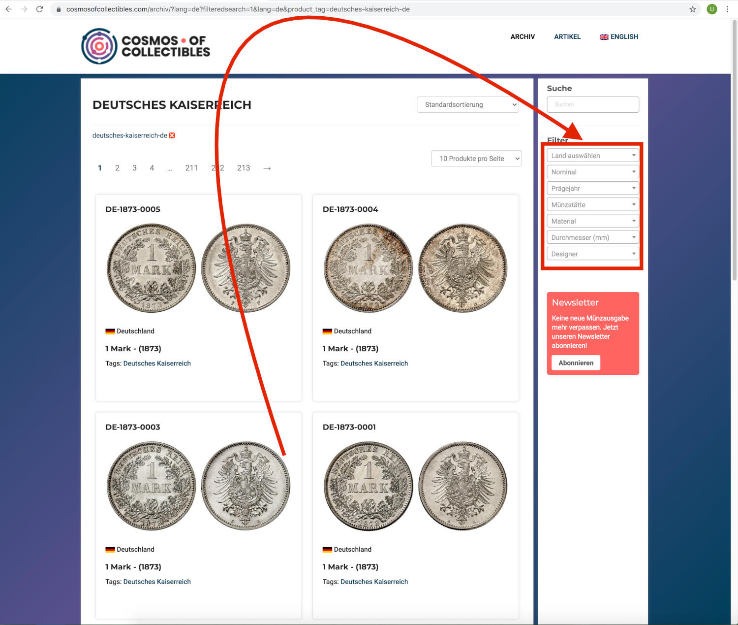Screen dimensions: 738x625
Task: Click the Abonnieren newsletter button
Action: [x=576, y=363]
